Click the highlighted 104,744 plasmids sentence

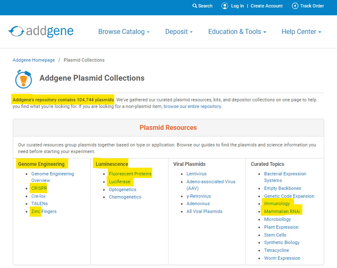63,100
